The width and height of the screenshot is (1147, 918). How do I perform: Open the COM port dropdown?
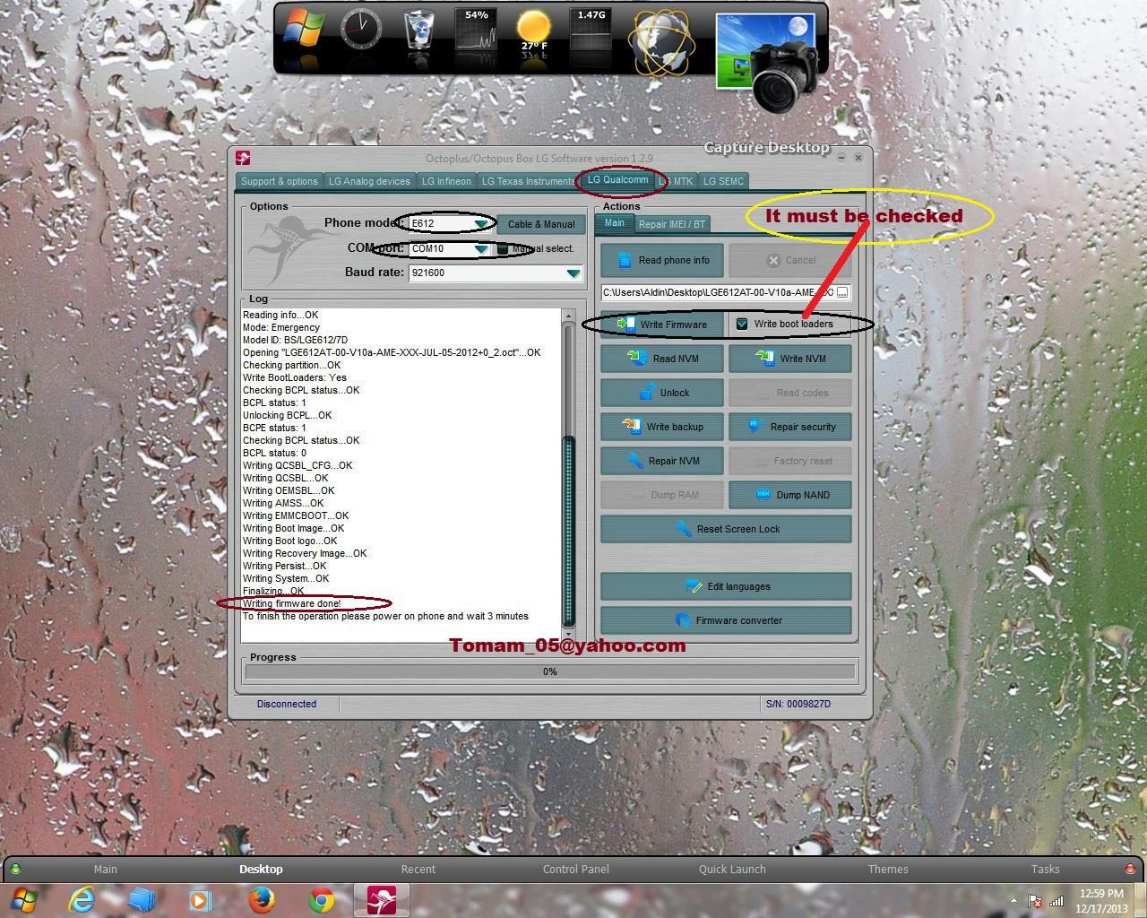click(x=481, y=248)
